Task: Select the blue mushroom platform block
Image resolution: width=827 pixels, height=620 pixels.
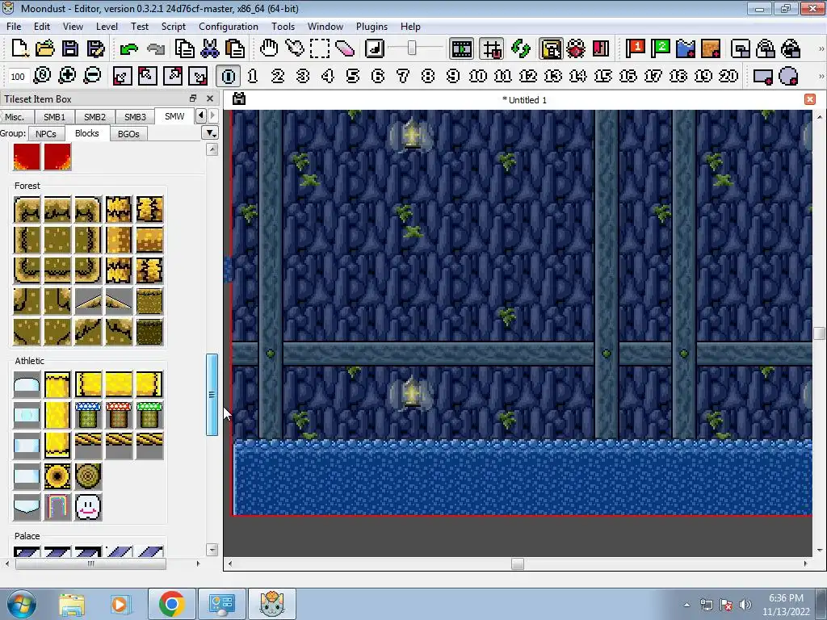Action: click(x=88, y=415)
